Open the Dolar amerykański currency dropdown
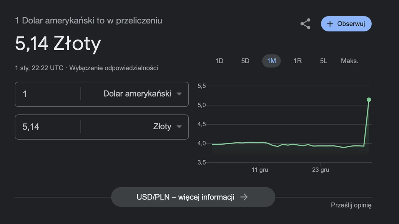The height and width of the screenshot is (224, 399). (x=179, y=94)
